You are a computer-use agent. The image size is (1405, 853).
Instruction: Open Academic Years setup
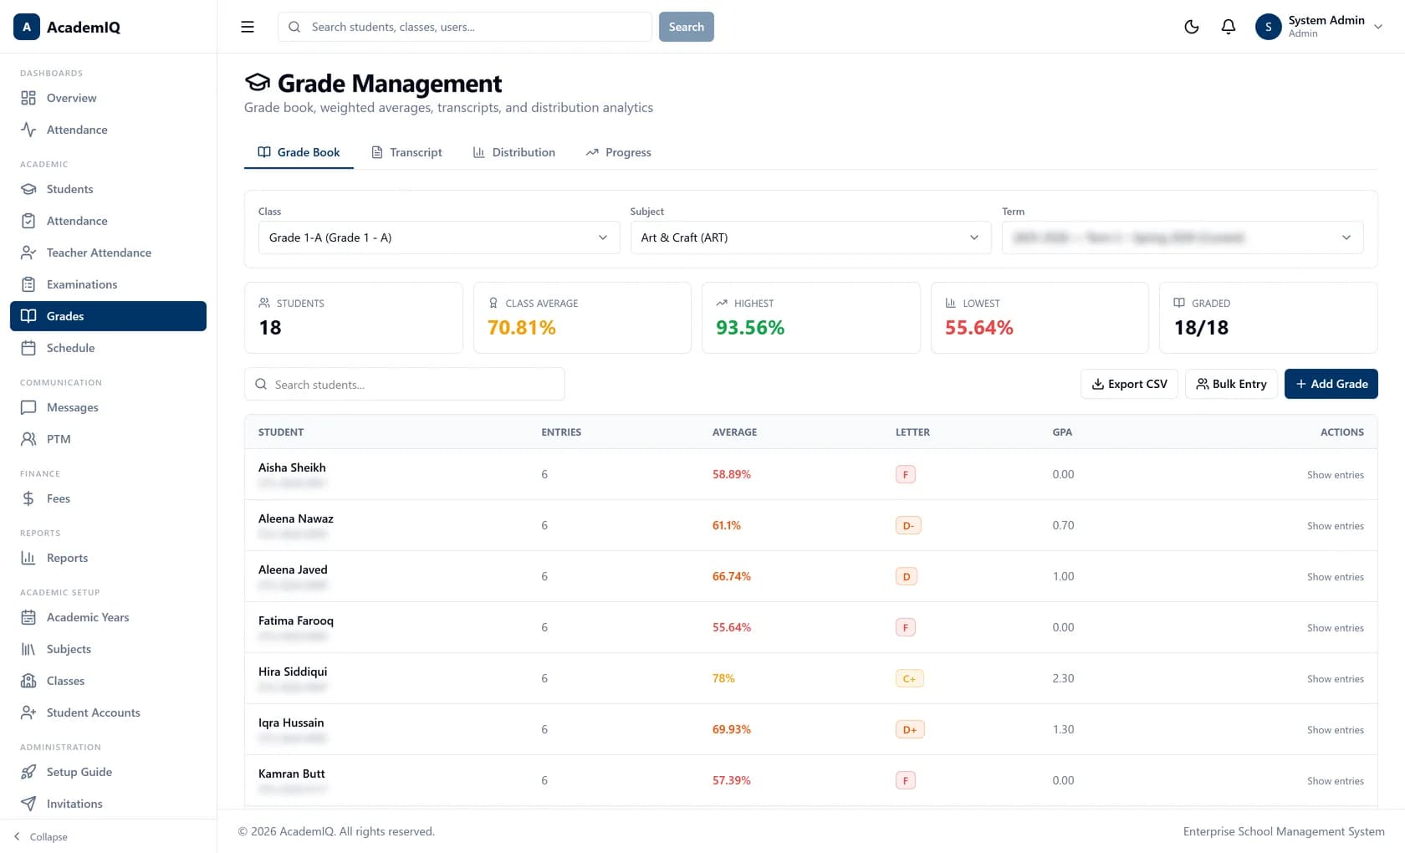click(x=108, y=617)
